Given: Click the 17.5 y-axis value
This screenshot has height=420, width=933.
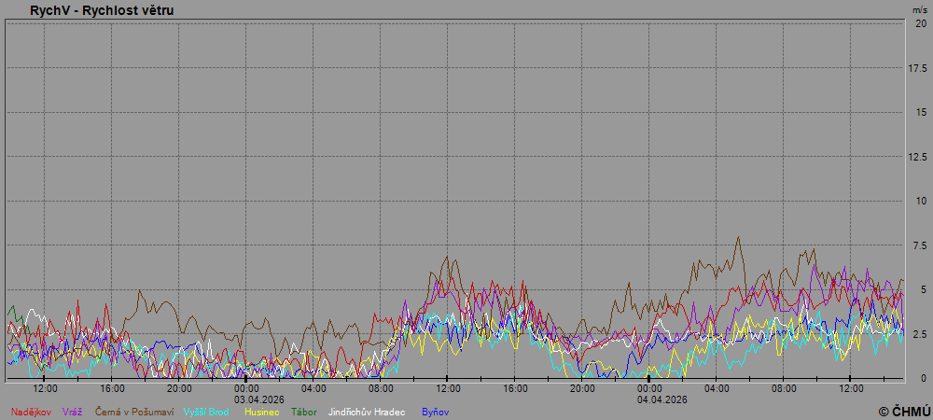Looking at the screenshot, I should tap(918, 68).
